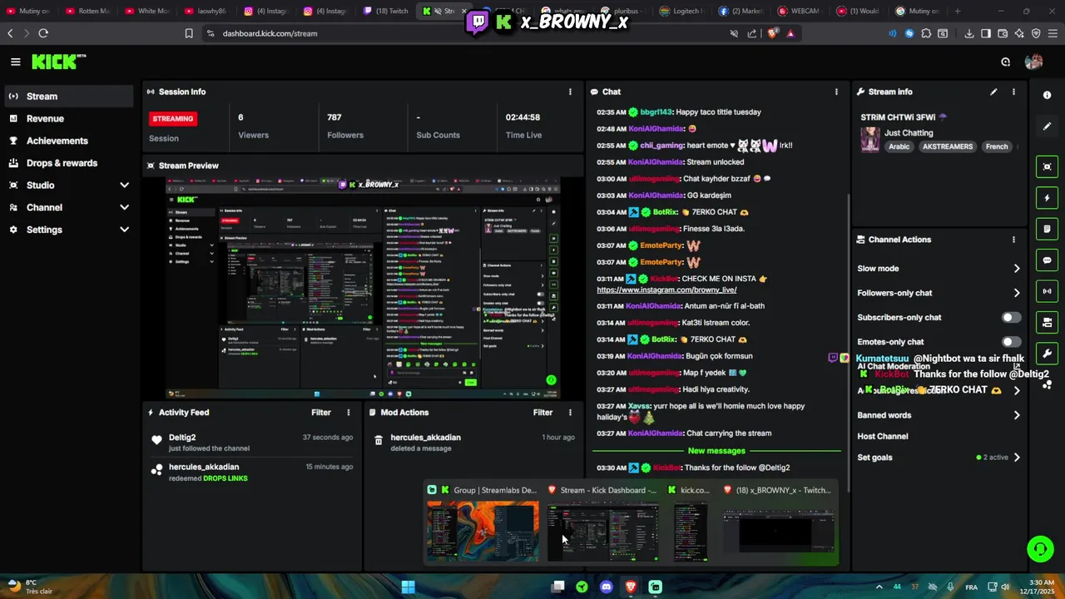Toggle Emotes-only chat switch
This screenshot has width=1065, height=599.
[x=1011, y=342]
